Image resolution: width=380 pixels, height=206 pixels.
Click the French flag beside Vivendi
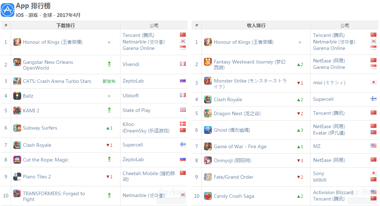tap(183, 64)
